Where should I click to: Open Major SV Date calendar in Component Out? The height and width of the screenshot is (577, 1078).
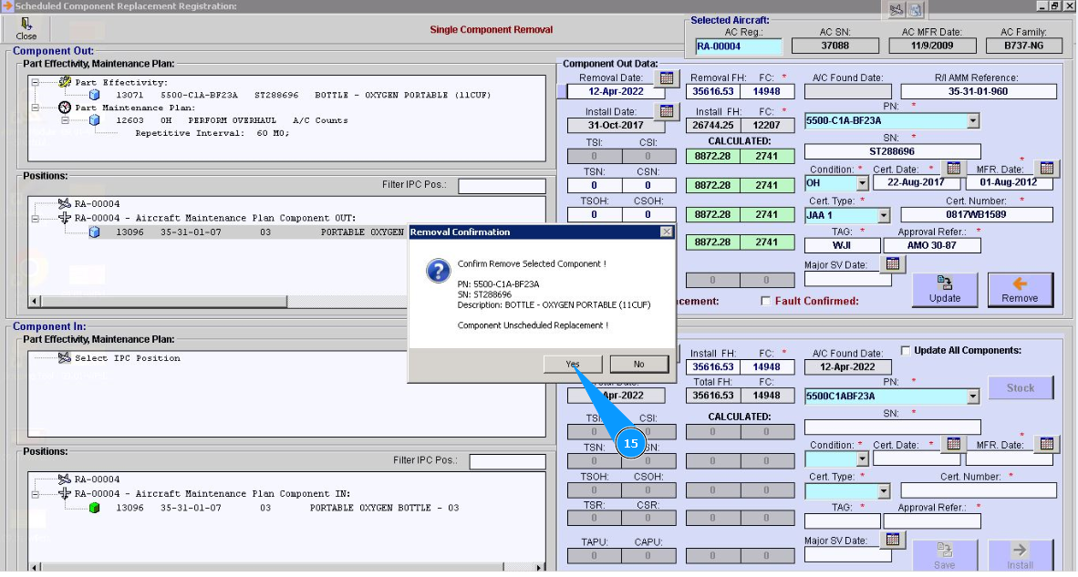click(893, 263)
